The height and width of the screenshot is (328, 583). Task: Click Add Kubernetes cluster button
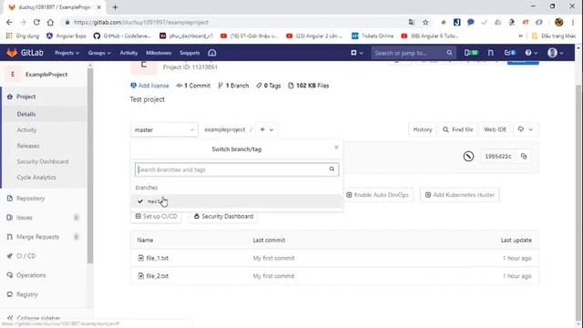(460, 195)
